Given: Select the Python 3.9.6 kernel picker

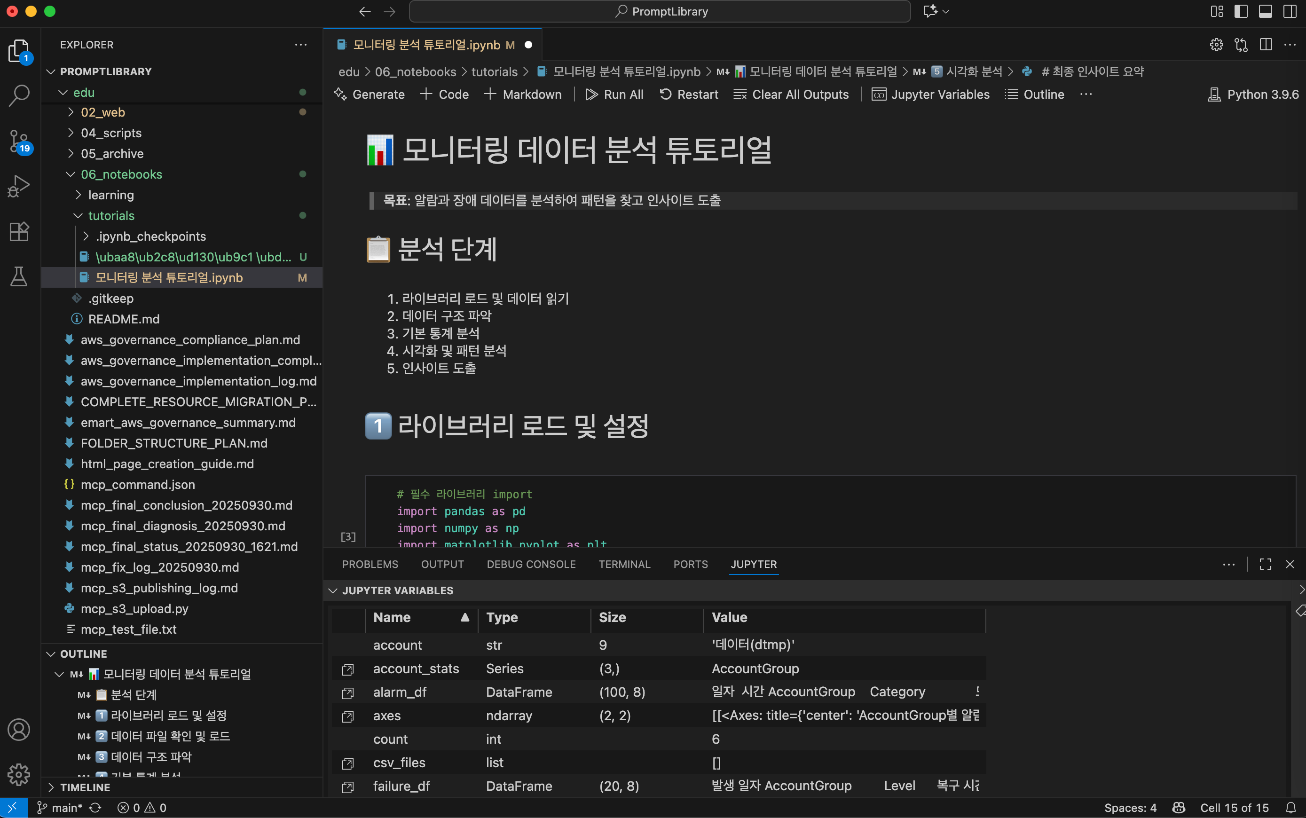Looking at the screenshot, I should [x=1253, y=94].
